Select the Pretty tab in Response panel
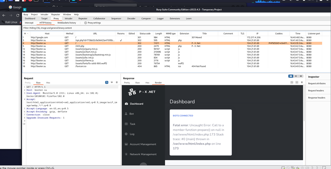This screenshot has height=169, width=331. (x=127, y=83)
